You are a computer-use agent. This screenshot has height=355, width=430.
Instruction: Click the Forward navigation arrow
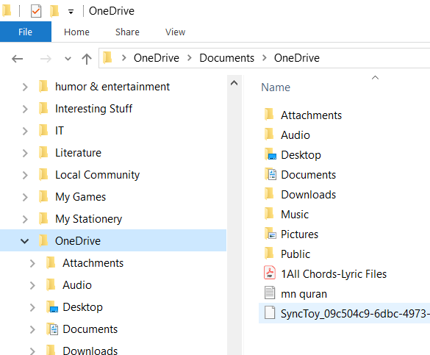[46, 59]
